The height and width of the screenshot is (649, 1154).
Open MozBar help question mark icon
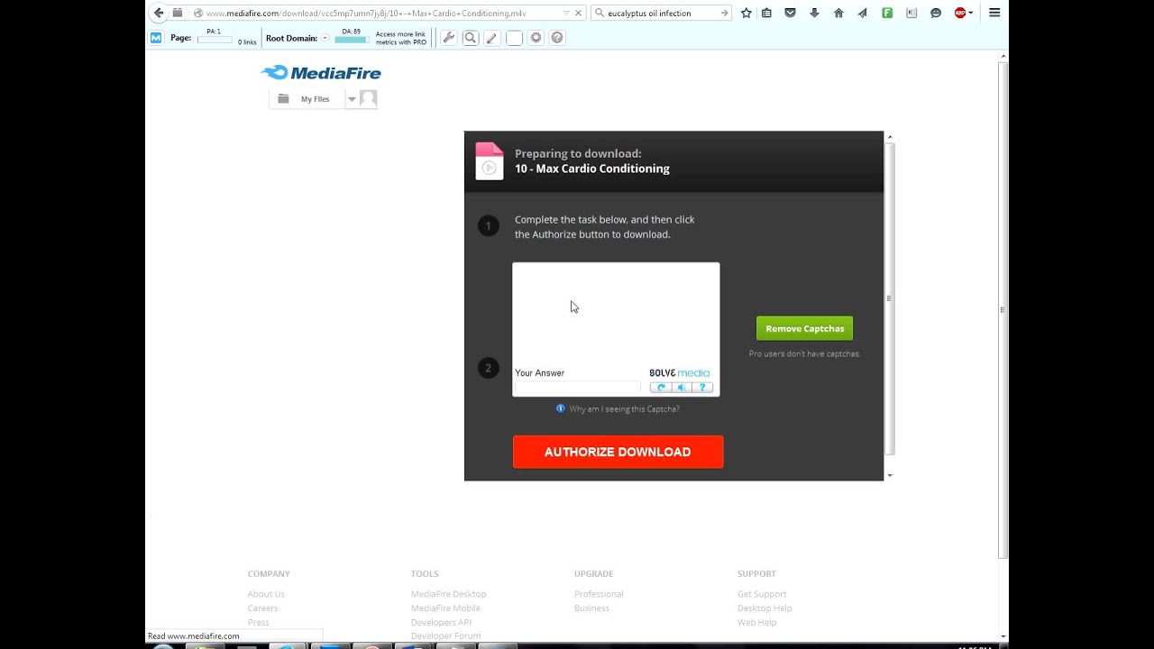coord(557,38)
